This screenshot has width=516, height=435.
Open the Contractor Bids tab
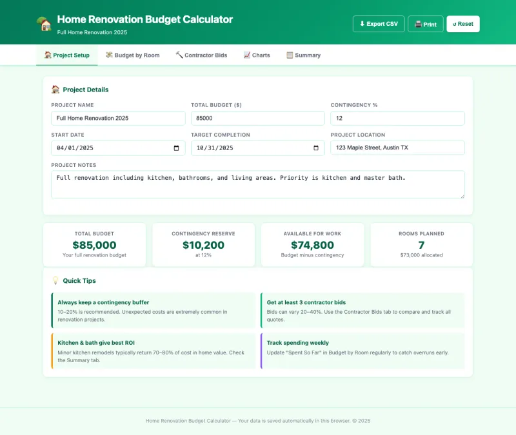coord(201,55)
